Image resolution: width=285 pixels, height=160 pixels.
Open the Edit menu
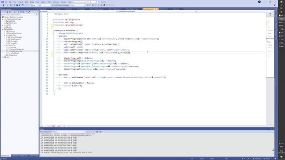(x=10, y=2)
